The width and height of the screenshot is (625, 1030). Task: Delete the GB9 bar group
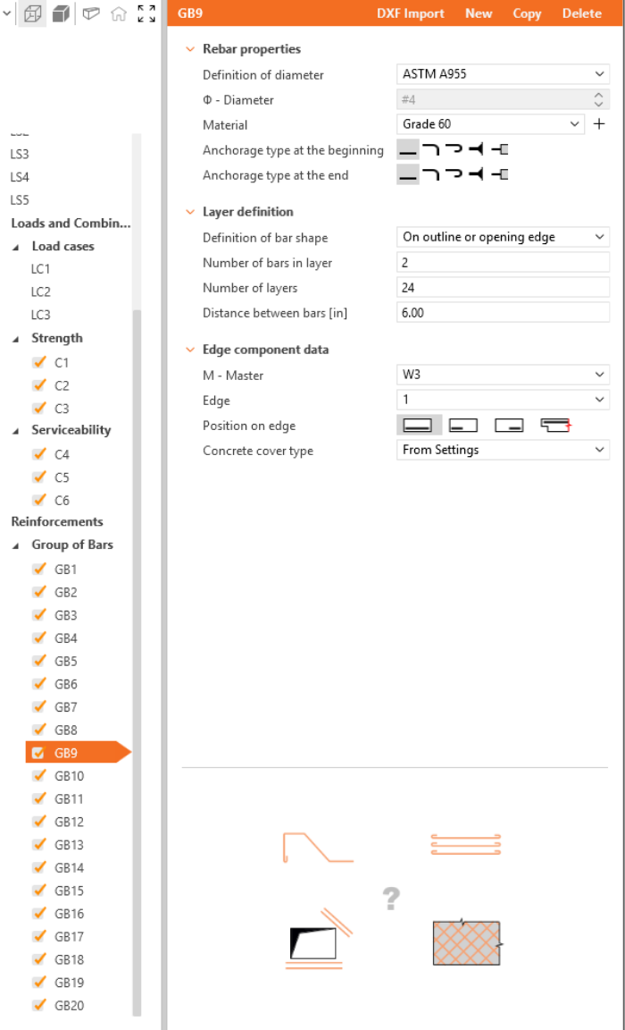[x=581, y=13]
